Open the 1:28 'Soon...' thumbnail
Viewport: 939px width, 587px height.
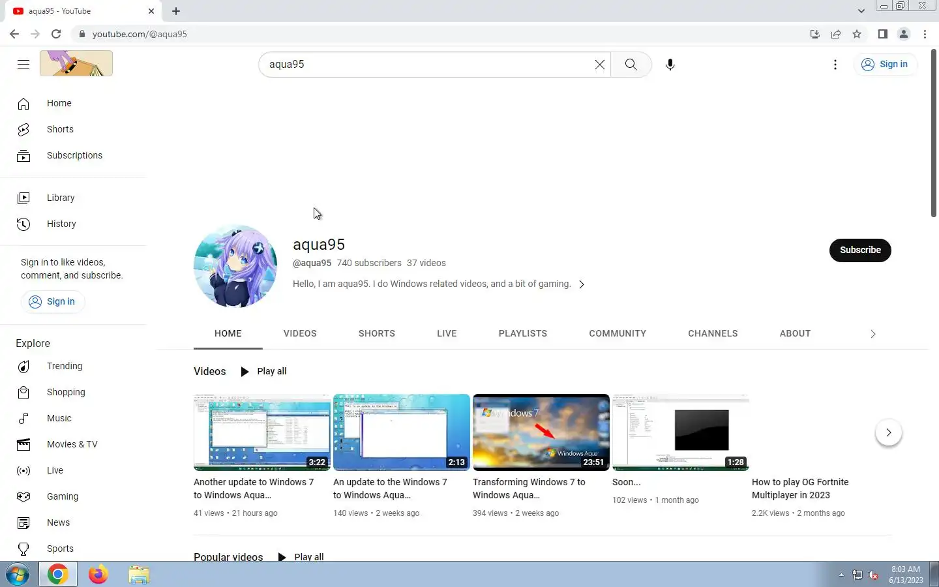[681, 432]
